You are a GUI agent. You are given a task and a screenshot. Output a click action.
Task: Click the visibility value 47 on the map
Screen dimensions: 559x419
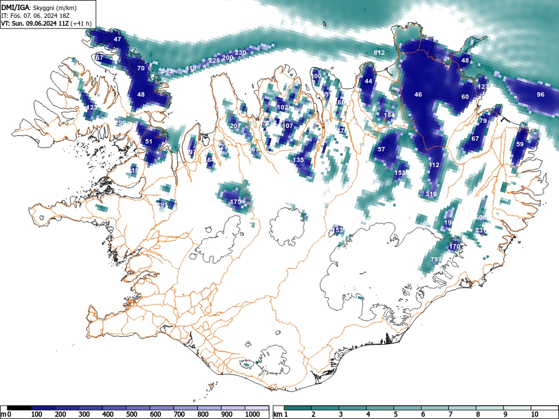click(117, 39)
